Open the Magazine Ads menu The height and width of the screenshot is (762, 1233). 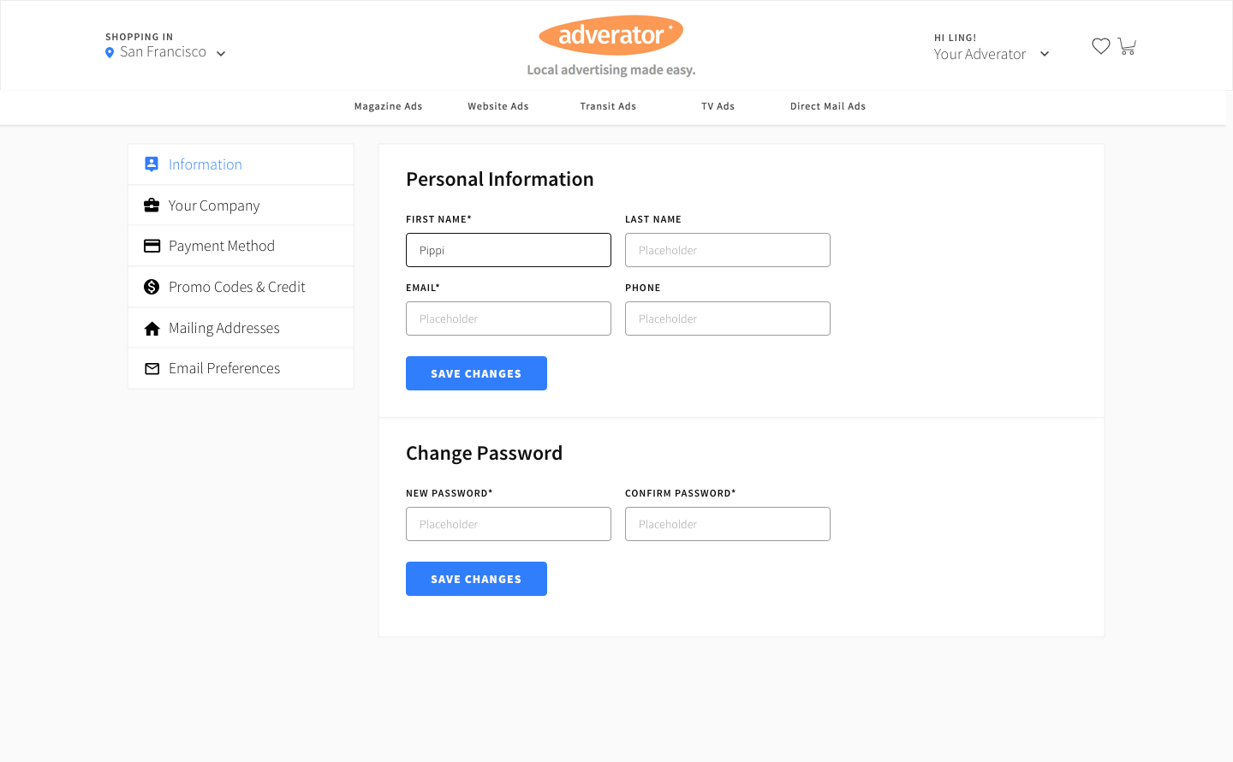click(x=388, y=106)
